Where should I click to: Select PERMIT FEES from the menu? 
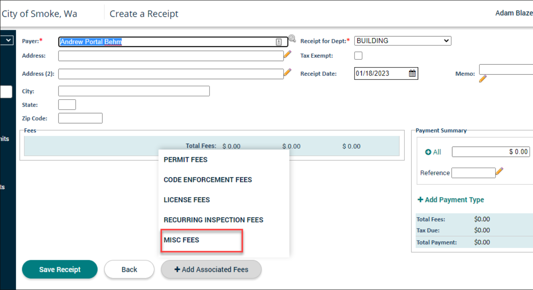coord(185,159)
